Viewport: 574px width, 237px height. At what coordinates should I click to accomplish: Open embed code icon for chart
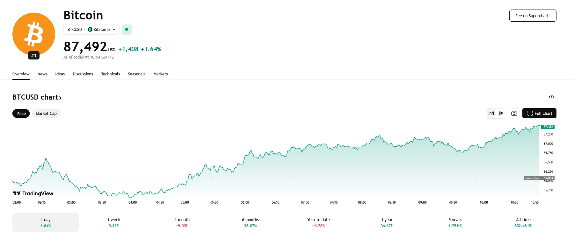coord(551,97)
